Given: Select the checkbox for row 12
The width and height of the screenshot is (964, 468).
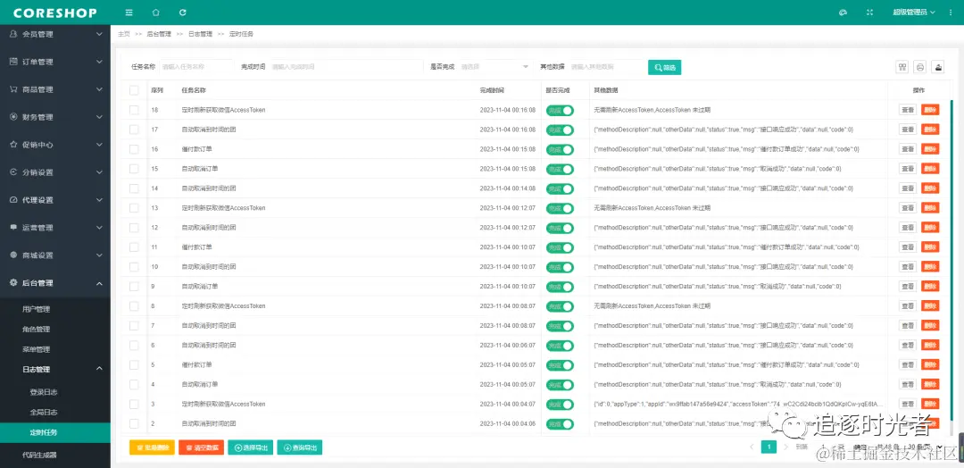Looking at the screenshot, I should (x=134, y=228).
